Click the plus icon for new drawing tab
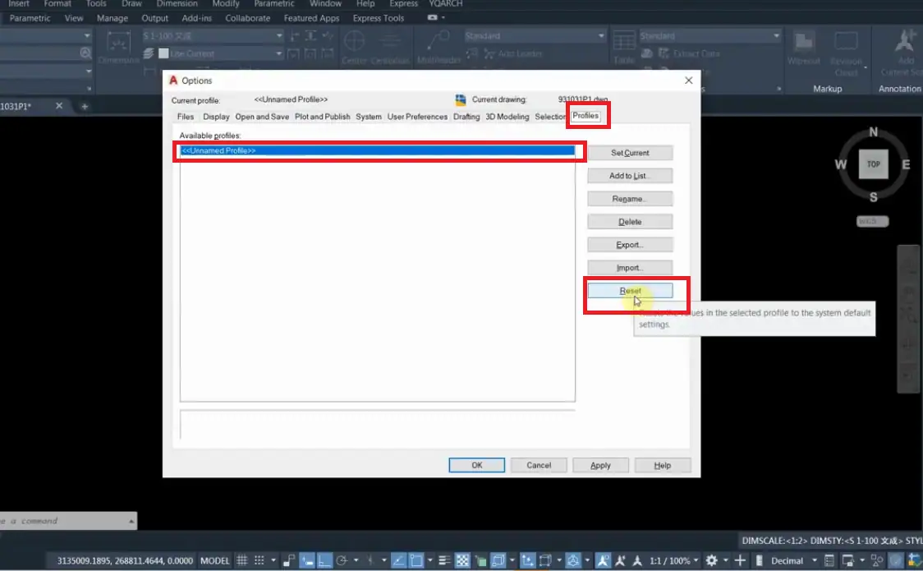Screen dimensions: 923x571 85,107
